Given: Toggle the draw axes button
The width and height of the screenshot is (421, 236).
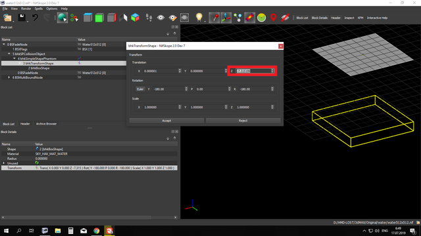Looking at the screenshot, I should (x=226, y=18).
